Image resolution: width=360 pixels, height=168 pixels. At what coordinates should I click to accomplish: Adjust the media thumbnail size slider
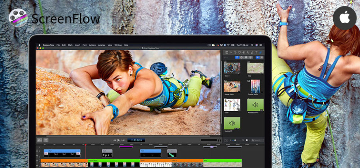pyautogui.click(x=236, y=140)
